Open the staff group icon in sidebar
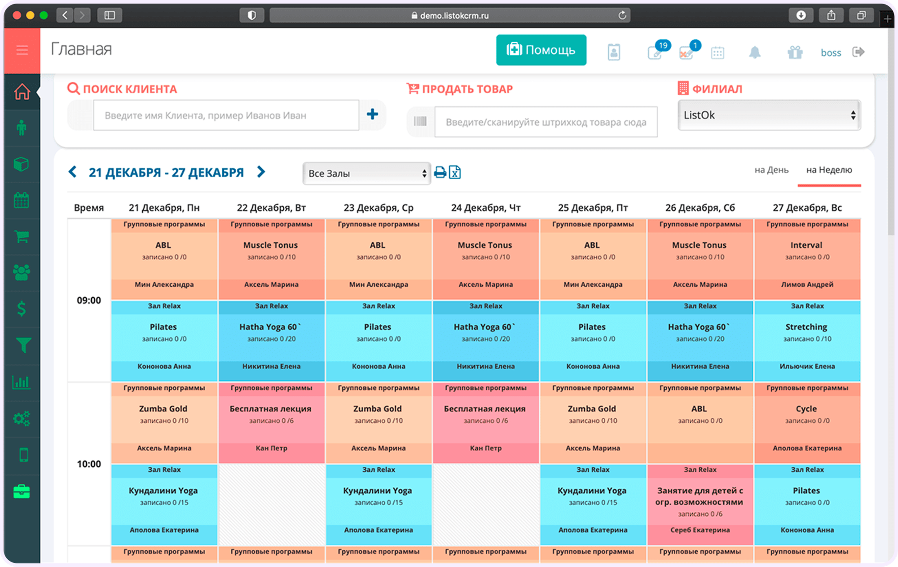Image resolution: width=898 pixels, height=567 pixels. click(22, 272)
